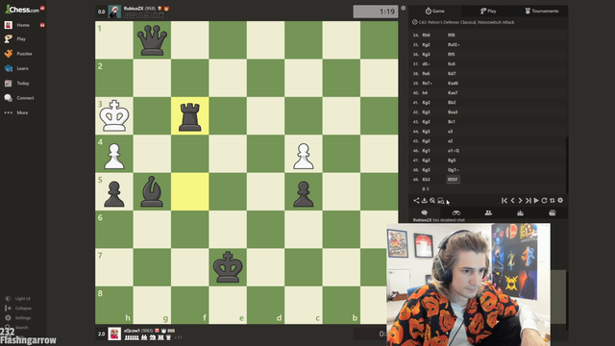Open the gift-box icon tab
The image size is (615, 346).
coord(553,212)
